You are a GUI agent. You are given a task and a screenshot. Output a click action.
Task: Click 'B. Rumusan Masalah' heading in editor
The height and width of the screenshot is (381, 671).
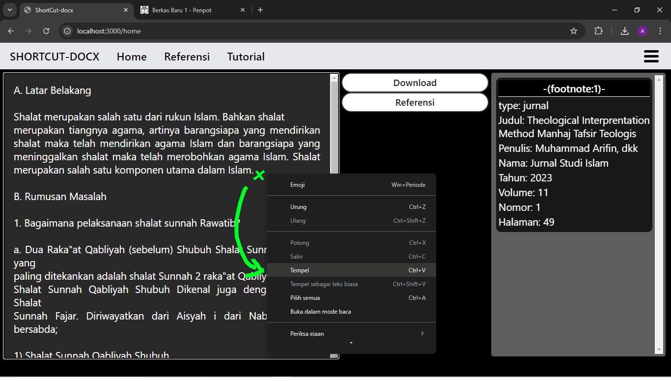pyautogui.click(x=60, y=197)
